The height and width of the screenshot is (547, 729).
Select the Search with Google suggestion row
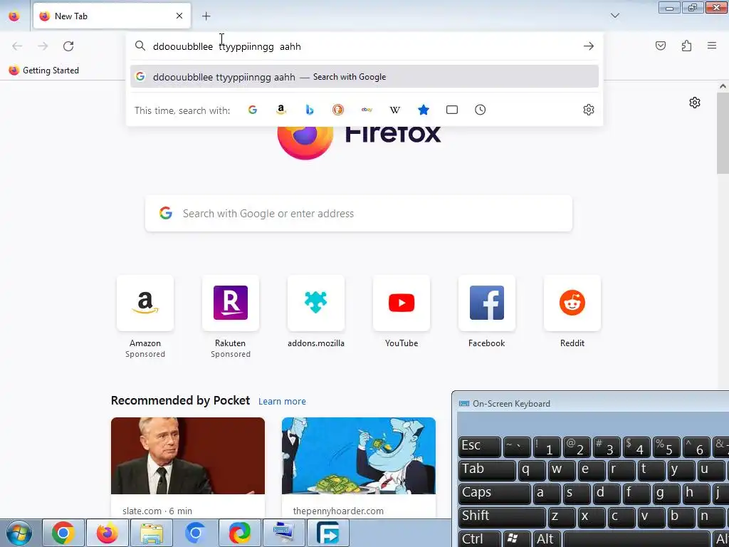click(364, 77)
